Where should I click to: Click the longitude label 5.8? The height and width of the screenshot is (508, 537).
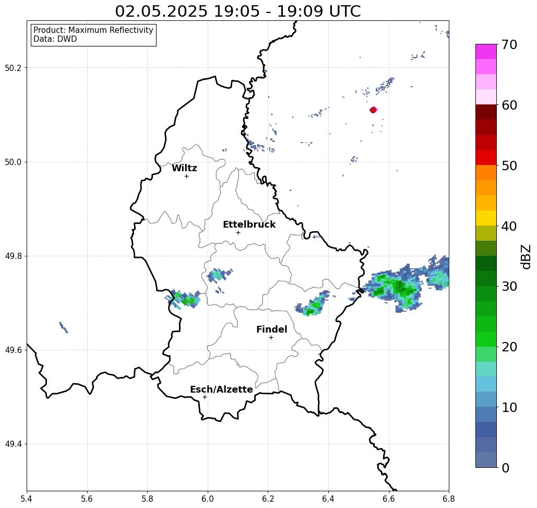coord(147,499)
